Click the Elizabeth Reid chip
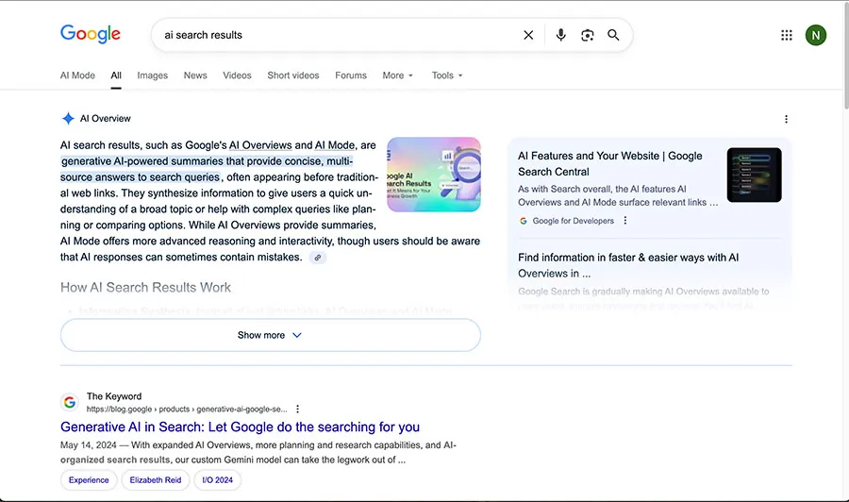The height and width of the screenshot is (502, 849). (x=158, y=480)
